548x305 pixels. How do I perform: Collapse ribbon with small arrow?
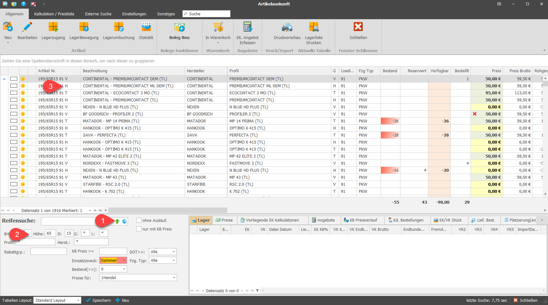pos(544,51)
